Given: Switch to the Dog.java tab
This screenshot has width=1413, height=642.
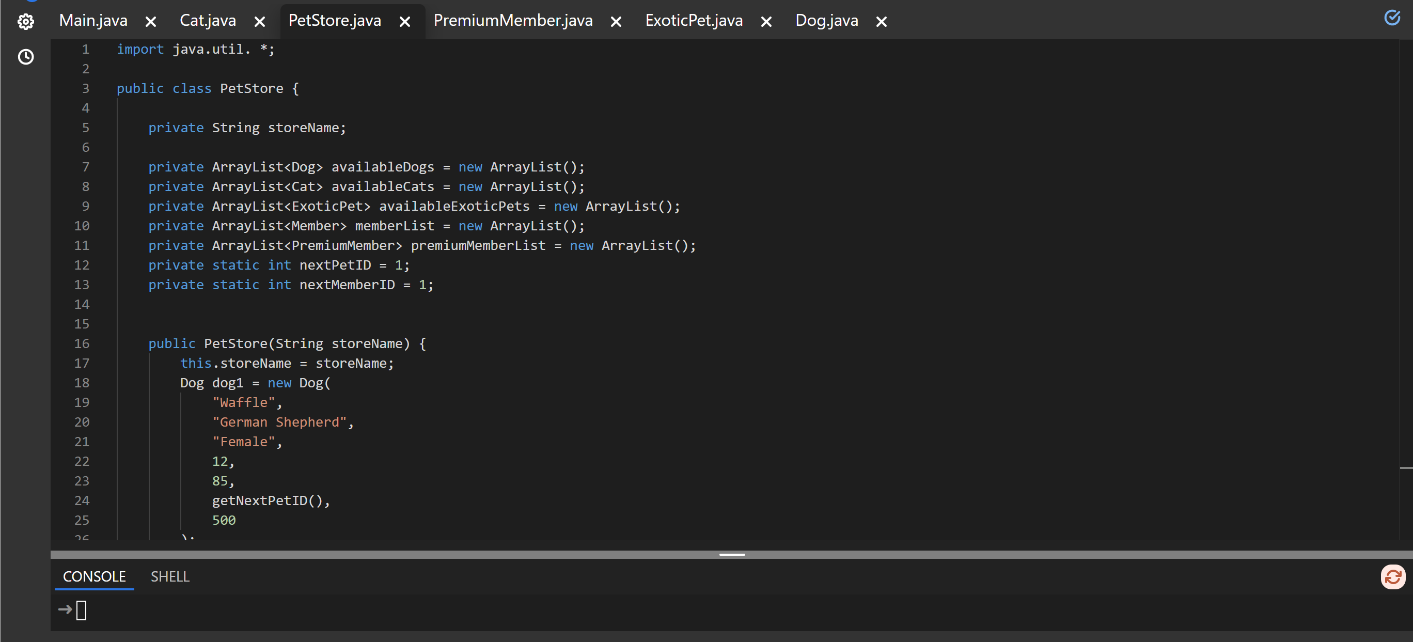Looking at the screenshot, I should pyautogui.click(x=827, y=21).
